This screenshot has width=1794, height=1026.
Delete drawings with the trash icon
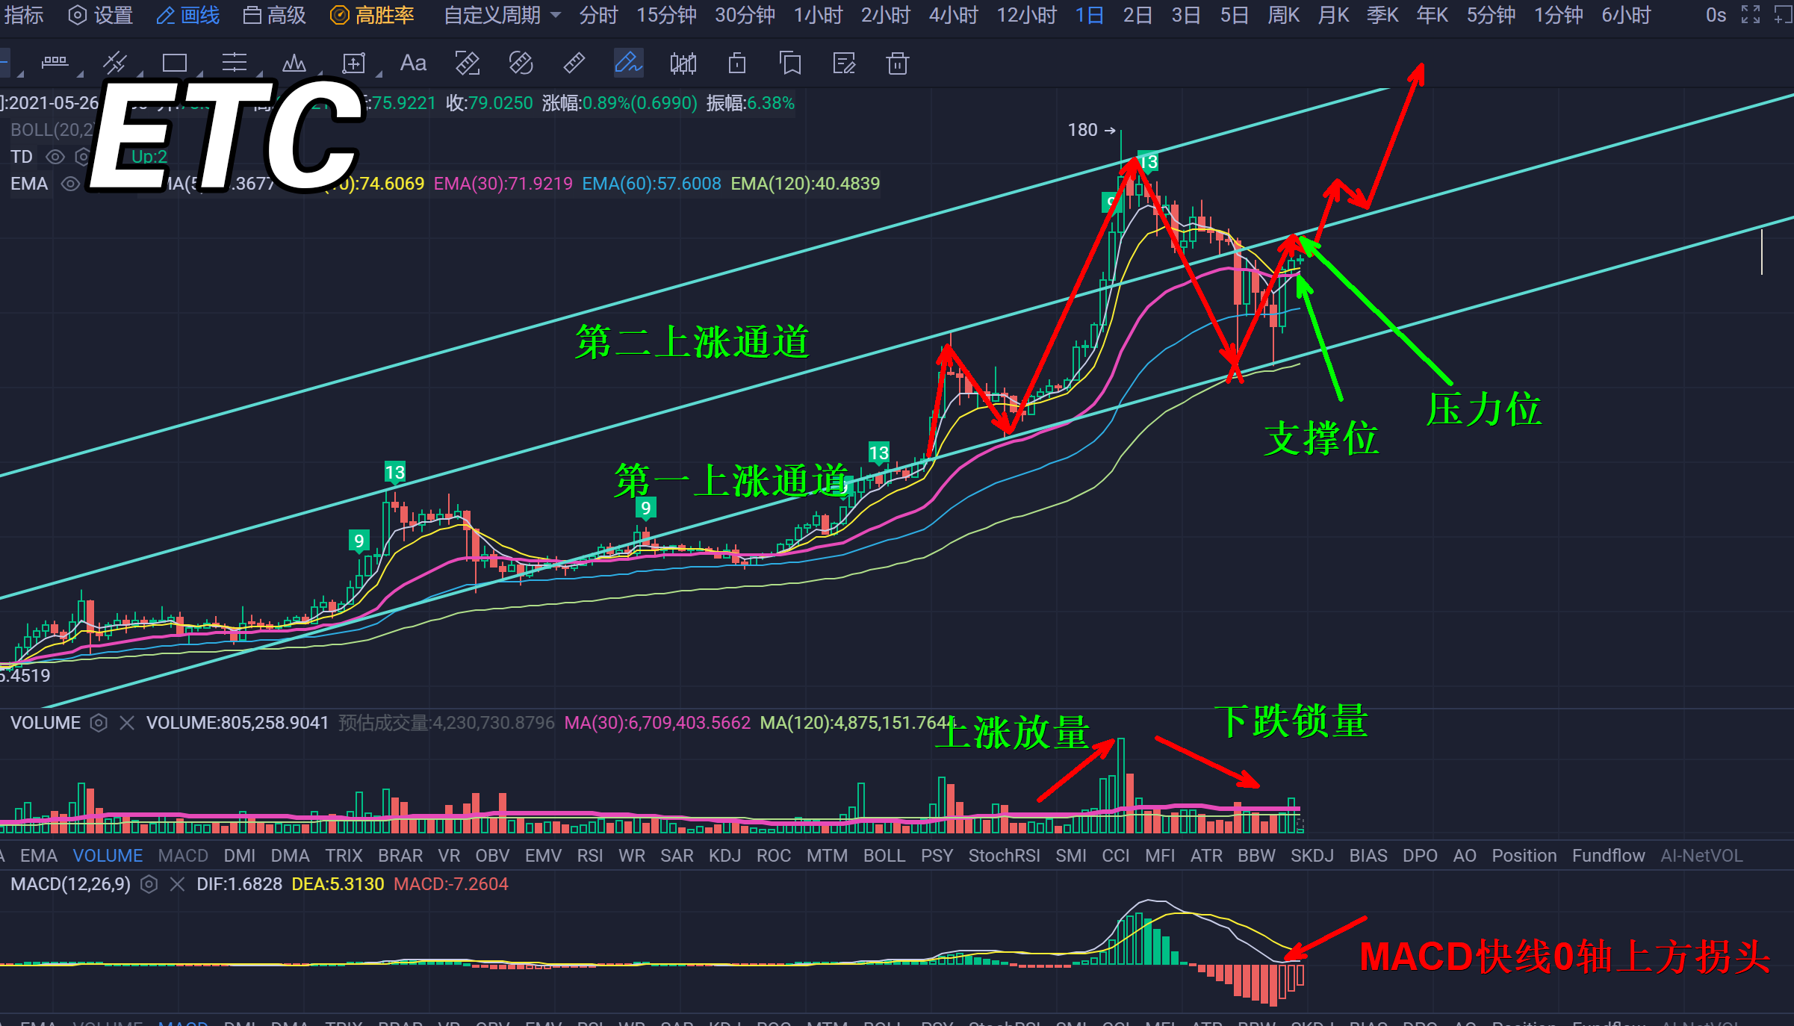coord(897,63)
